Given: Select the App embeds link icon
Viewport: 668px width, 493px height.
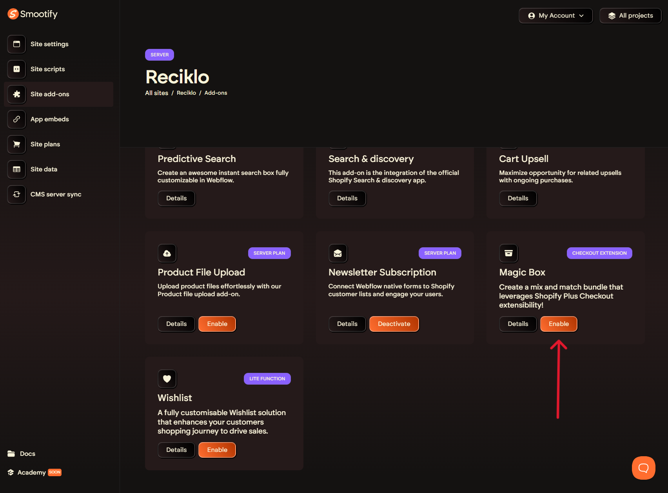Looking at the screenshot, I should tap(16, 119).
